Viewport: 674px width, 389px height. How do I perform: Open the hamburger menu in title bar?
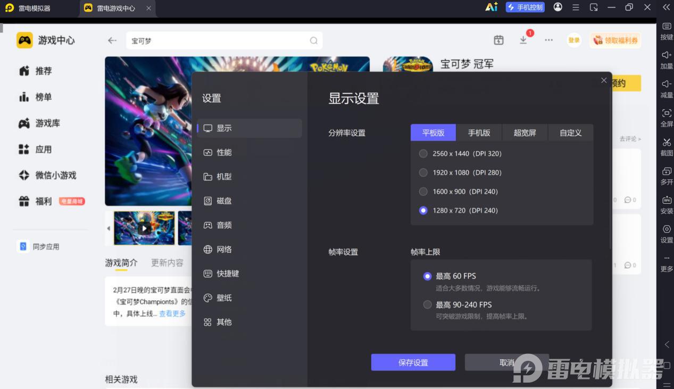click(576, 7)
